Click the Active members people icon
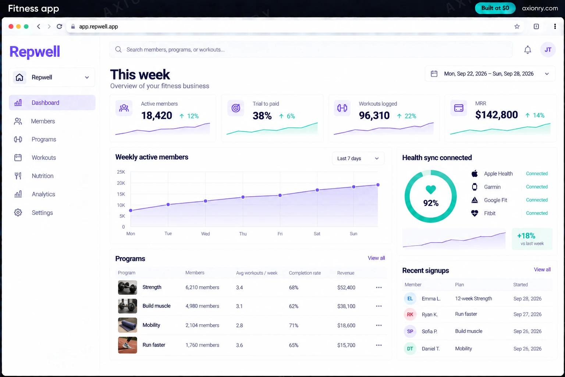Viewport: 565px width, 377px height. click(x=124, y=108)
